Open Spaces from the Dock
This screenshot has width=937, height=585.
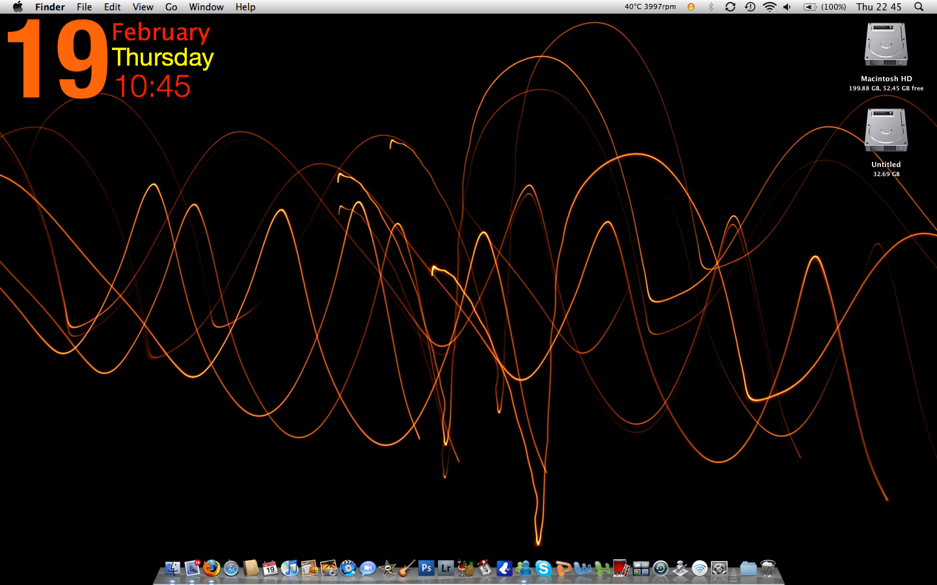(x=641, y=569)
